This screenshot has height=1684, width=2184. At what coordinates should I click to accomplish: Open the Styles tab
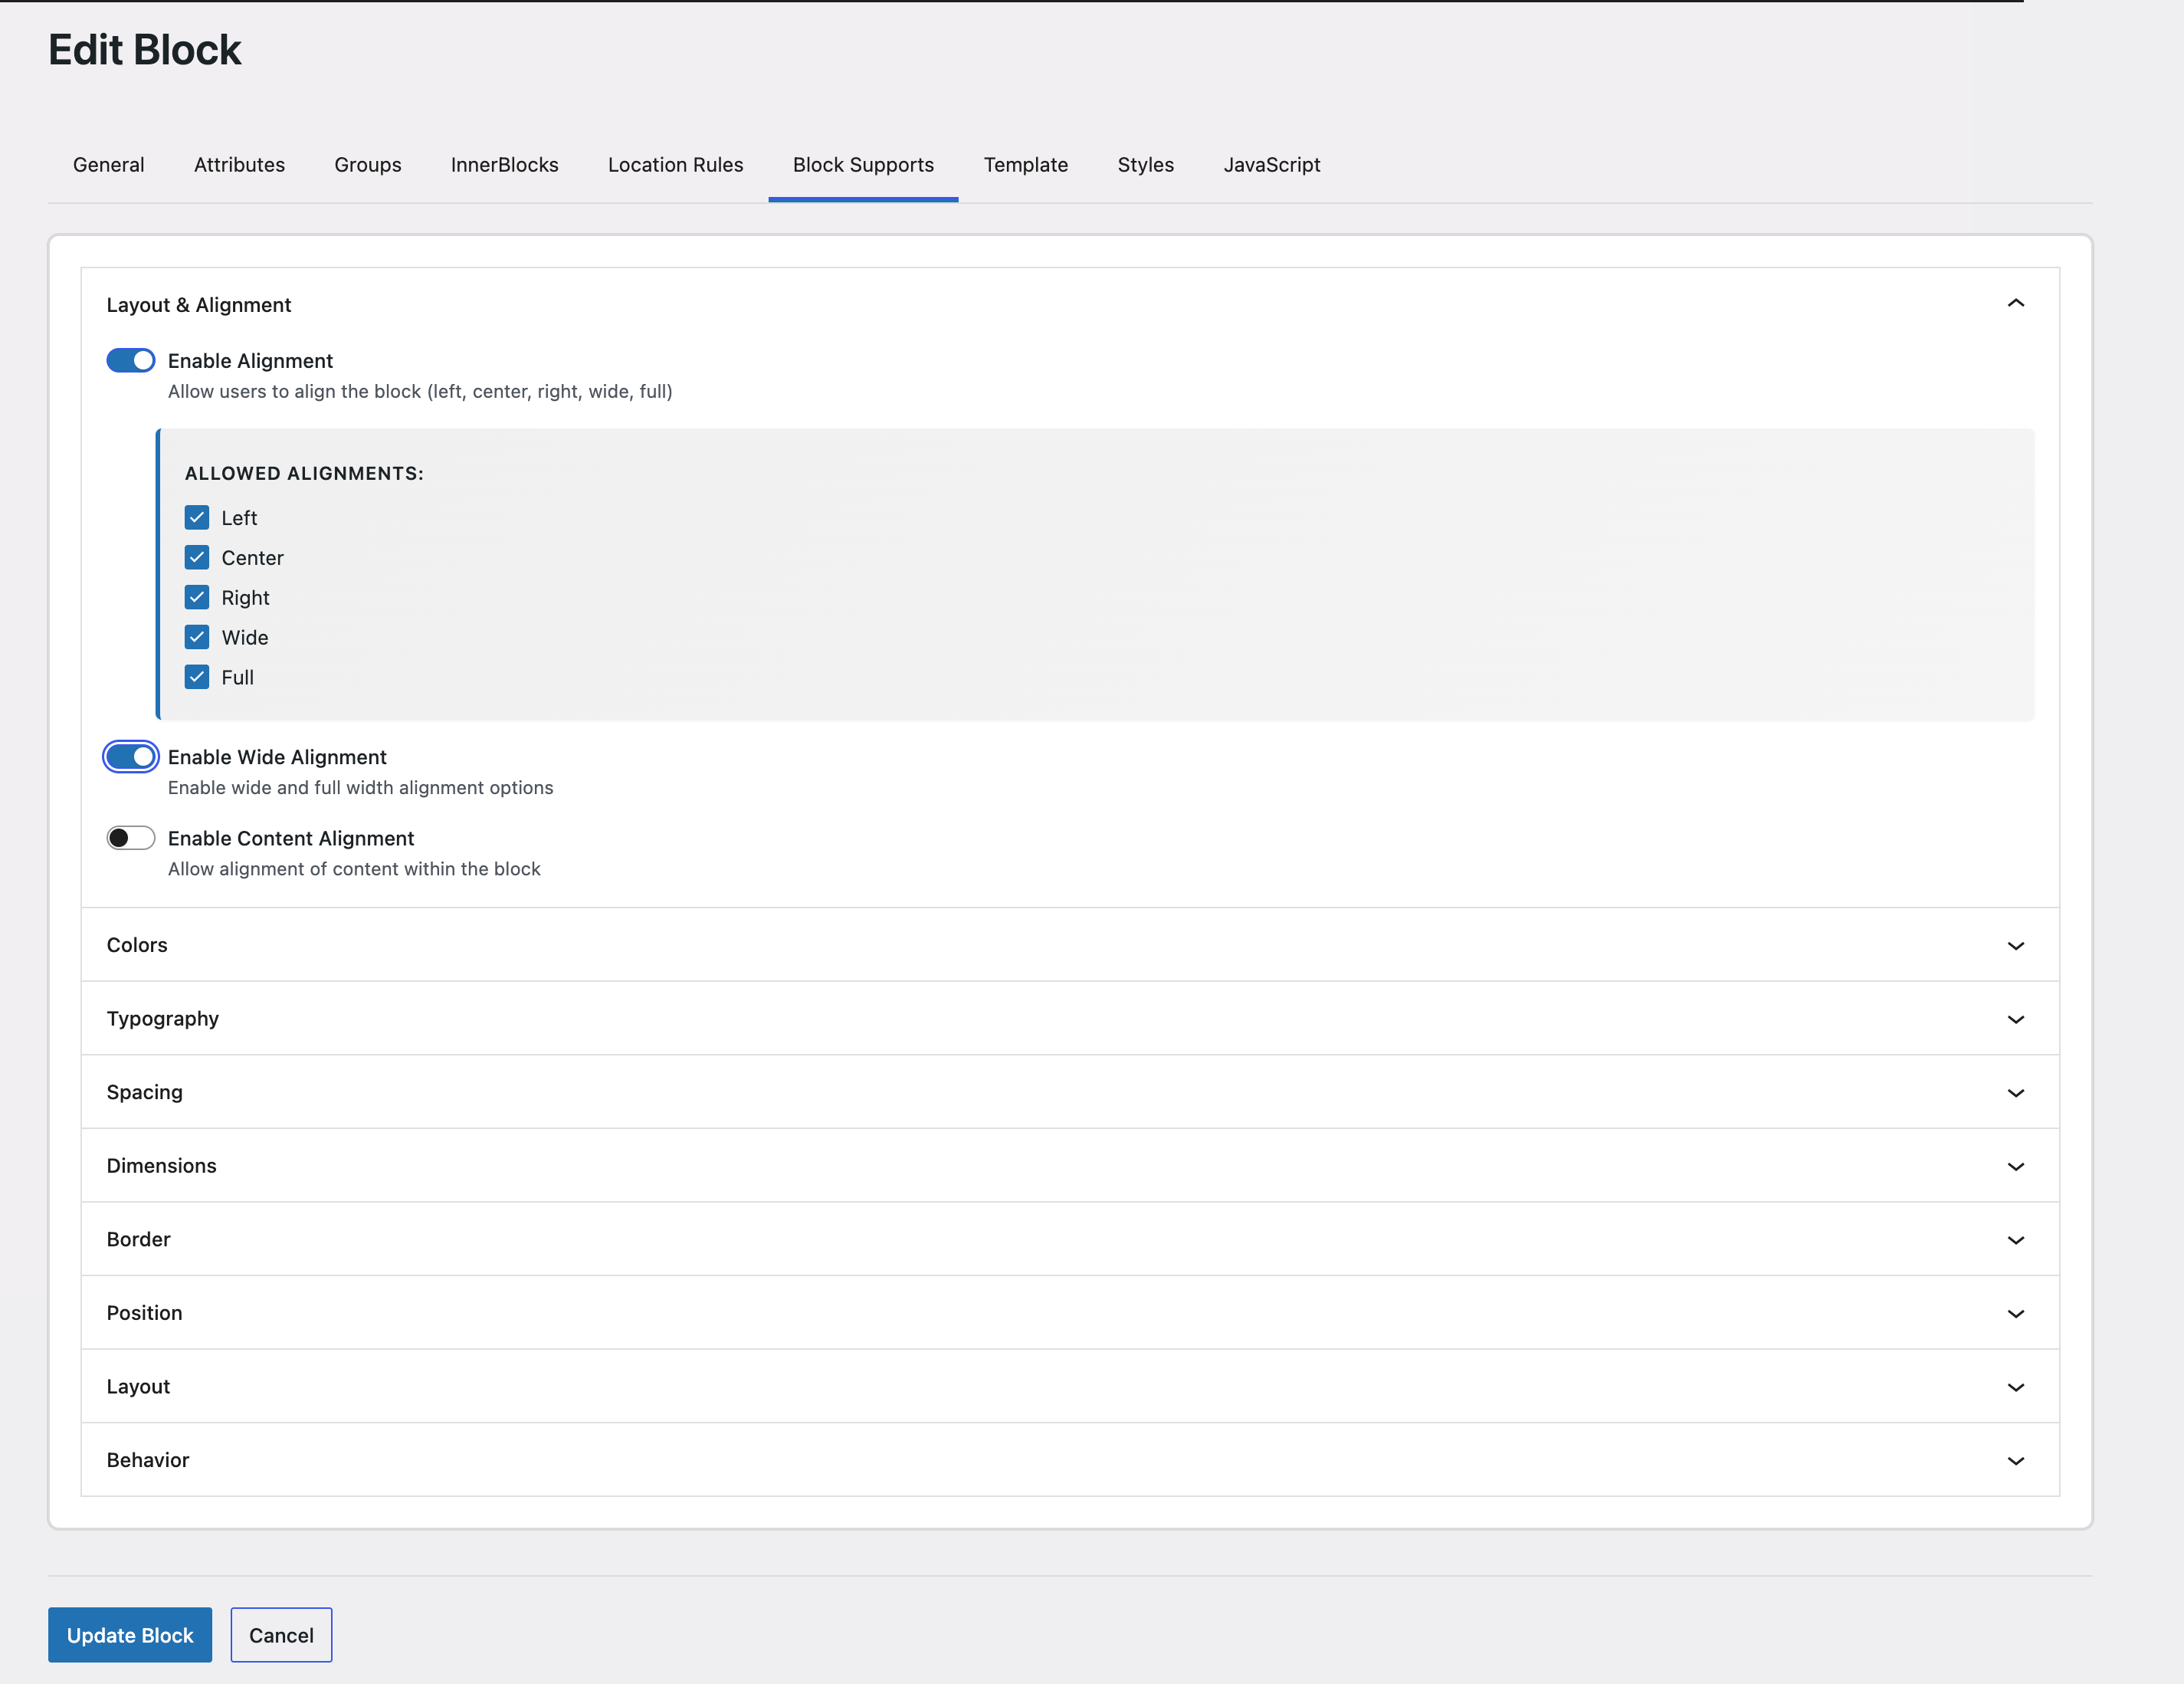pos(1145,165)
